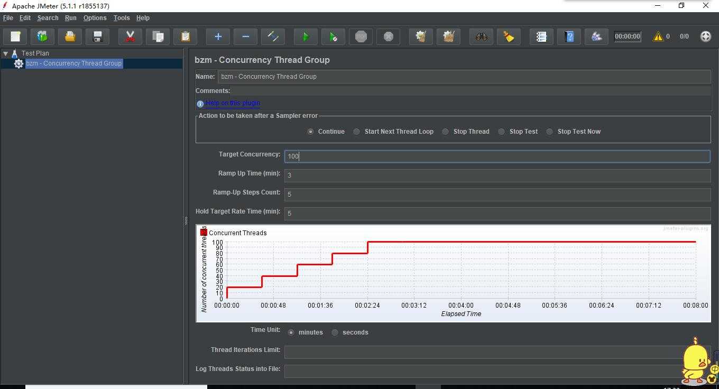Click the 0/0 active threads counter
This screenshot has height=389, width=719.
684,36
